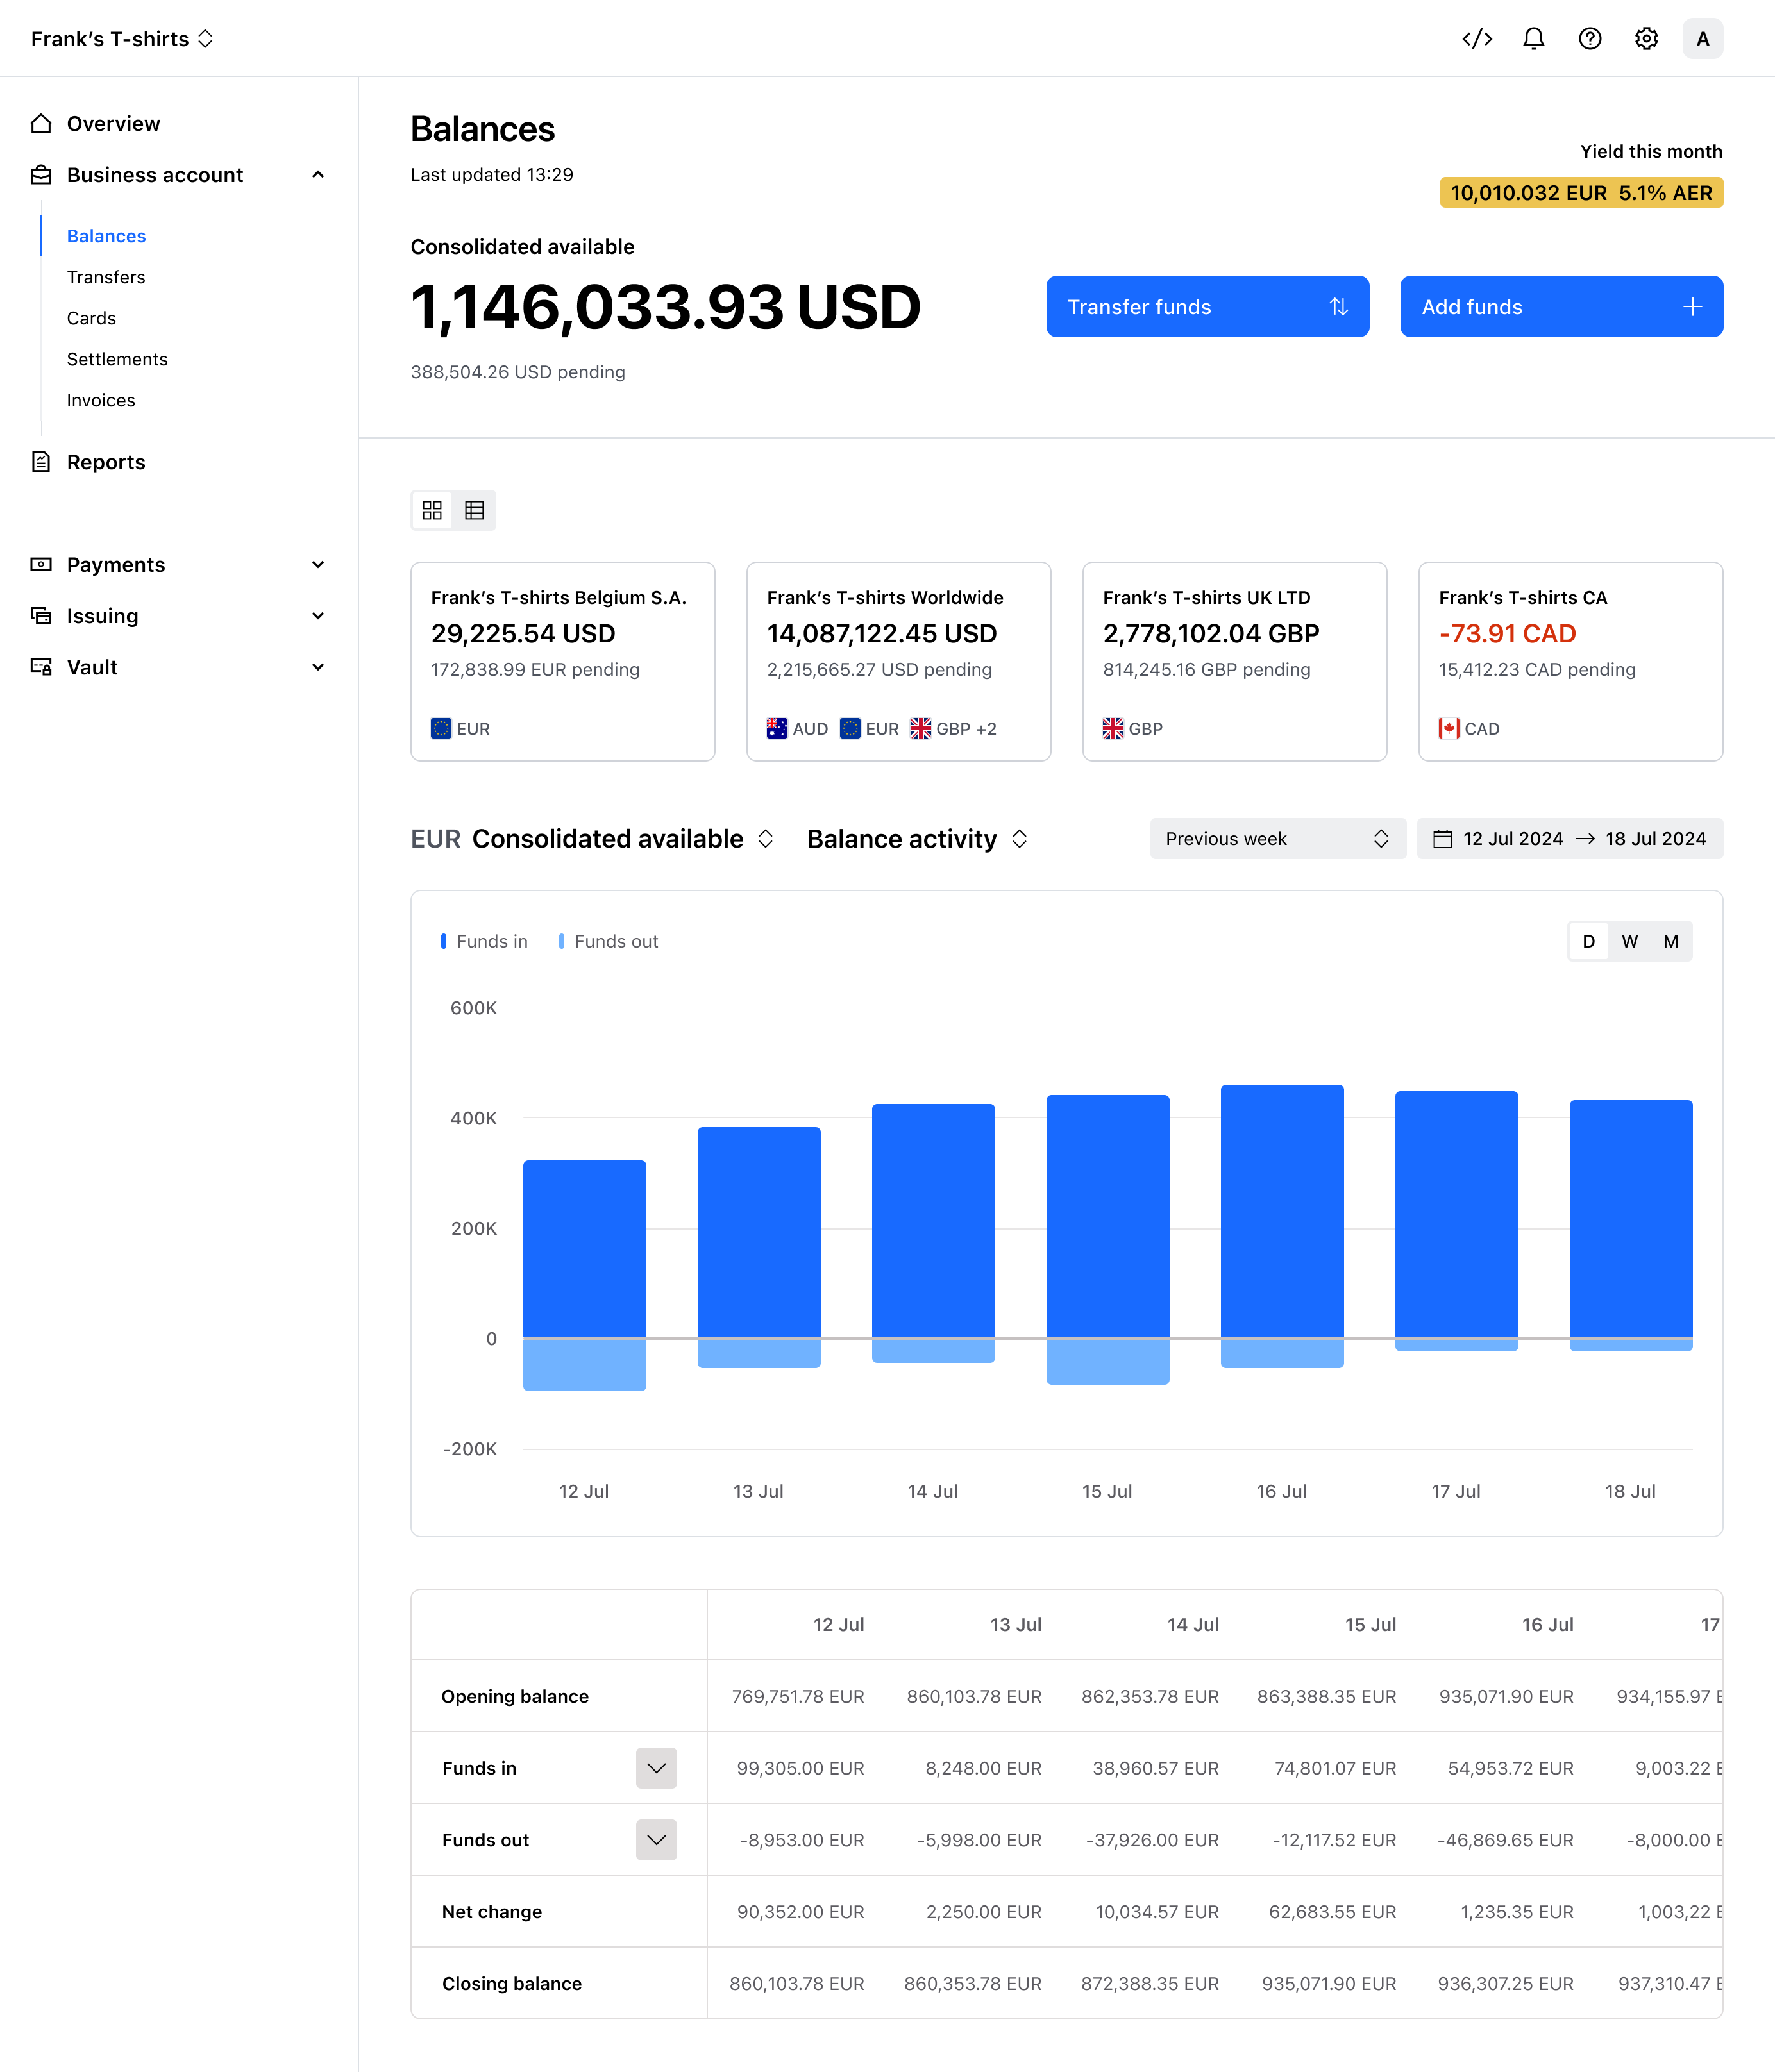
Task: Click Transfer funds button
Action: 1207,306
